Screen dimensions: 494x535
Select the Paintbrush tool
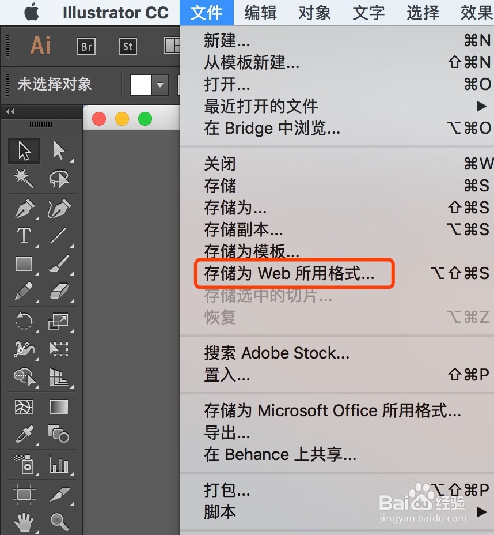tap(59, 264)
